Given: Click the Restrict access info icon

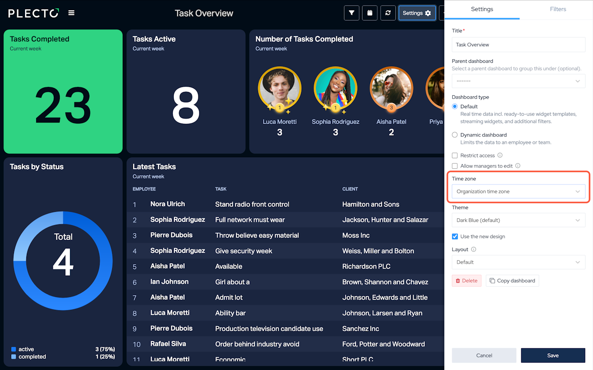Looking at the screenshot, I should pyautogui.click(x=500, y=155).
